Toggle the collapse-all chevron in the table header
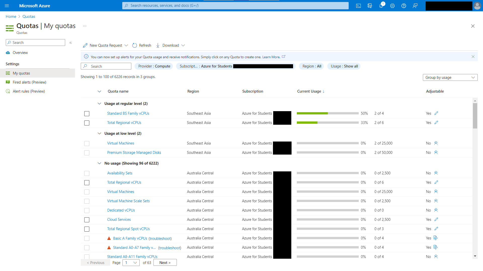Viewport: 483px width, 271px height. (99, 92)
